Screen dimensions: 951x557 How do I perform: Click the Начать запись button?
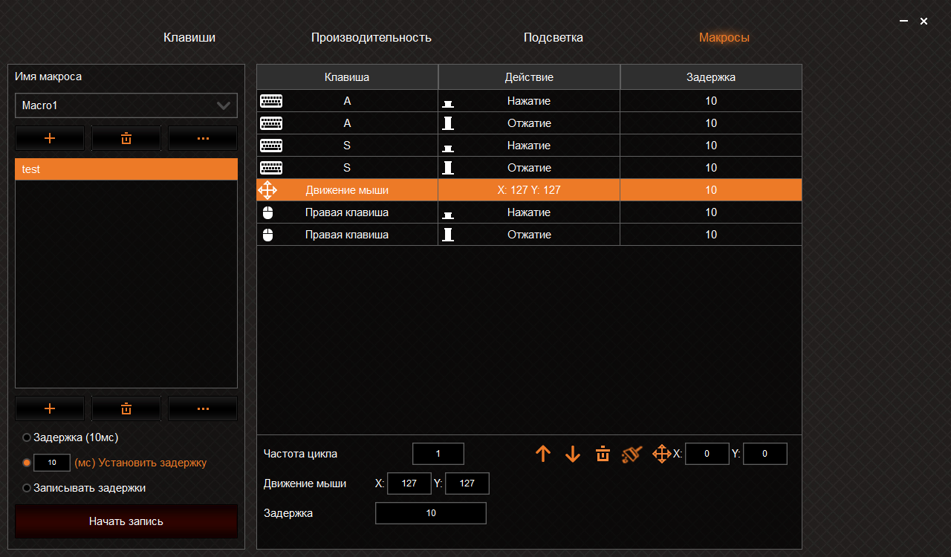click(126, 521)
